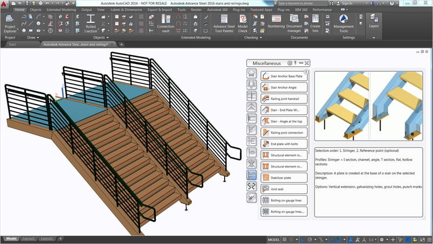Switch to the Layout1 tab

click(x=29, y=239)
